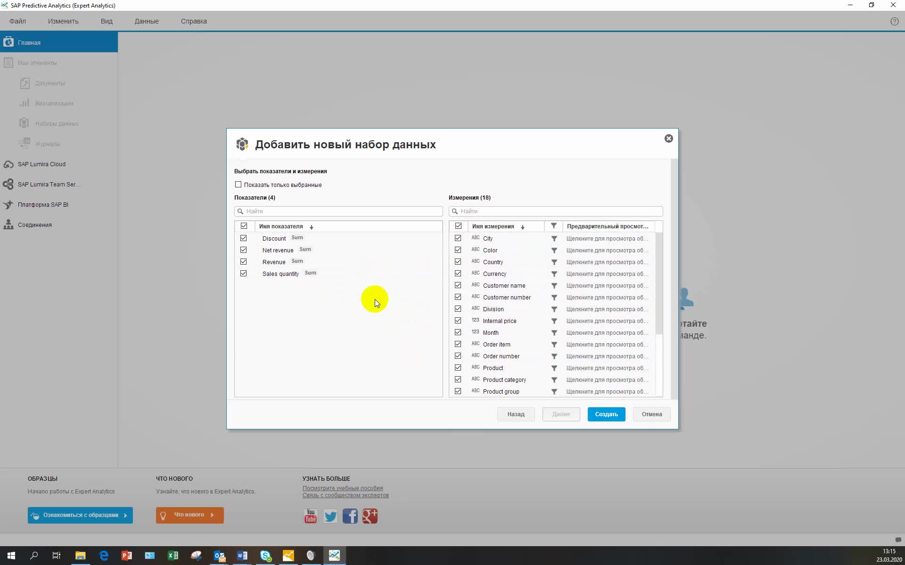Open File Explorer from the taskbar

[81, 556]
